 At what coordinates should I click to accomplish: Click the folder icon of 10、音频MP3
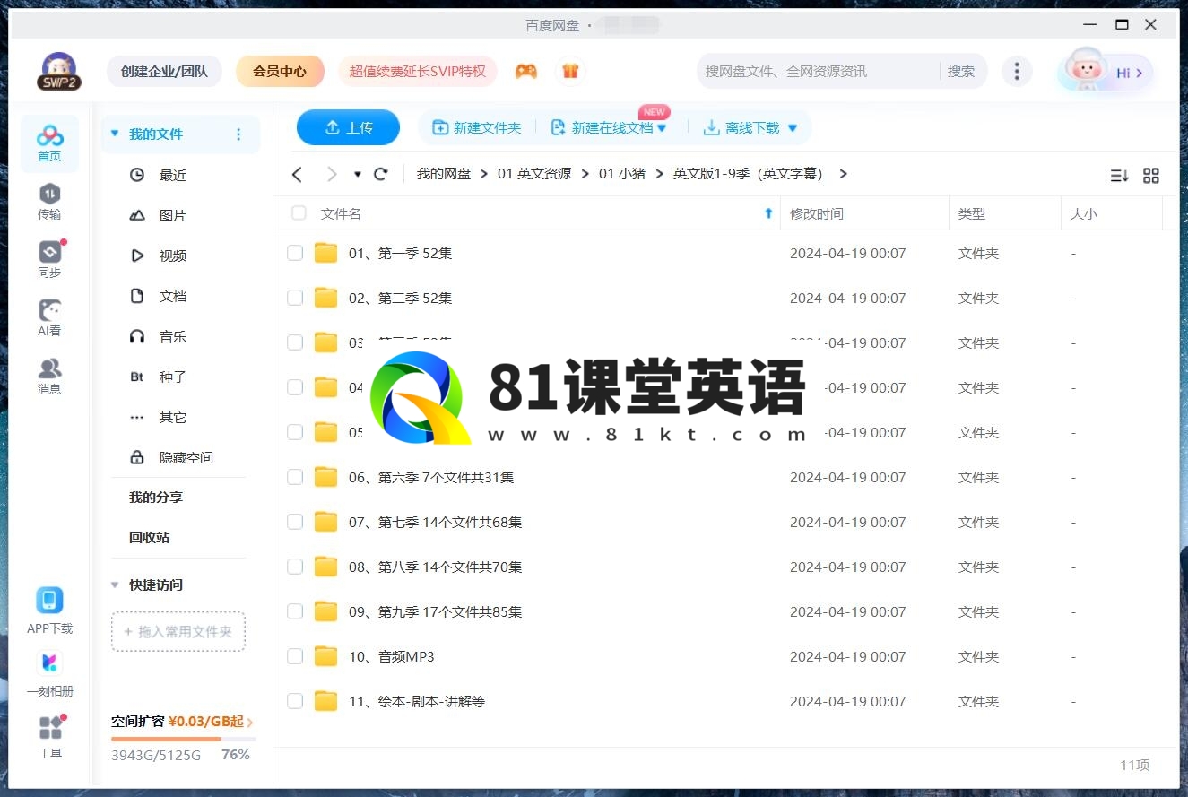(x=325, y=656)
